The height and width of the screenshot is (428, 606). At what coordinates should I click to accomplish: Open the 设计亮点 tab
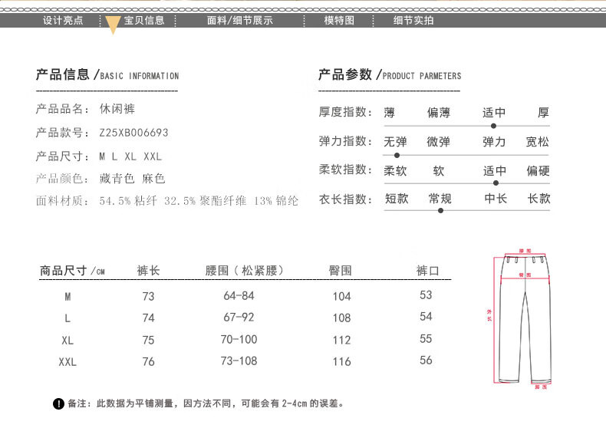(x=63, y=21)
